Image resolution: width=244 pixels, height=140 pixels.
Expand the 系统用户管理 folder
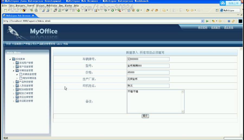coord(14,63)
